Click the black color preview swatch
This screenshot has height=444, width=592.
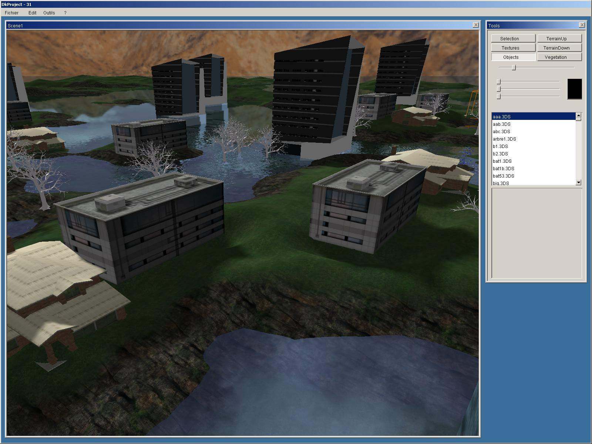(574, 89)
